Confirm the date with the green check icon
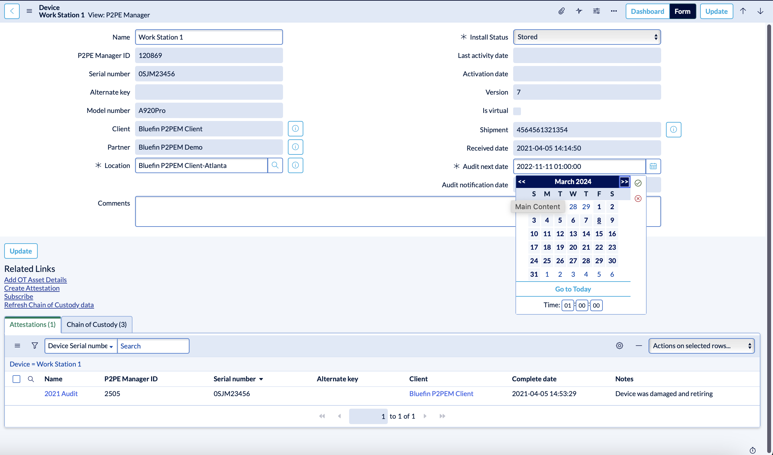Screen dimensions: 773x455 [638, 183]
